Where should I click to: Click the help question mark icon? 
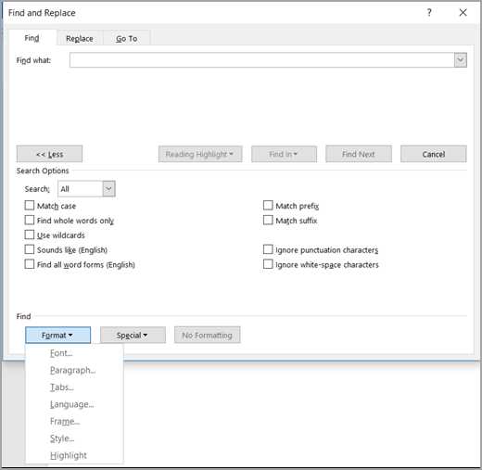pyautogui.click(x=429, y=13)
